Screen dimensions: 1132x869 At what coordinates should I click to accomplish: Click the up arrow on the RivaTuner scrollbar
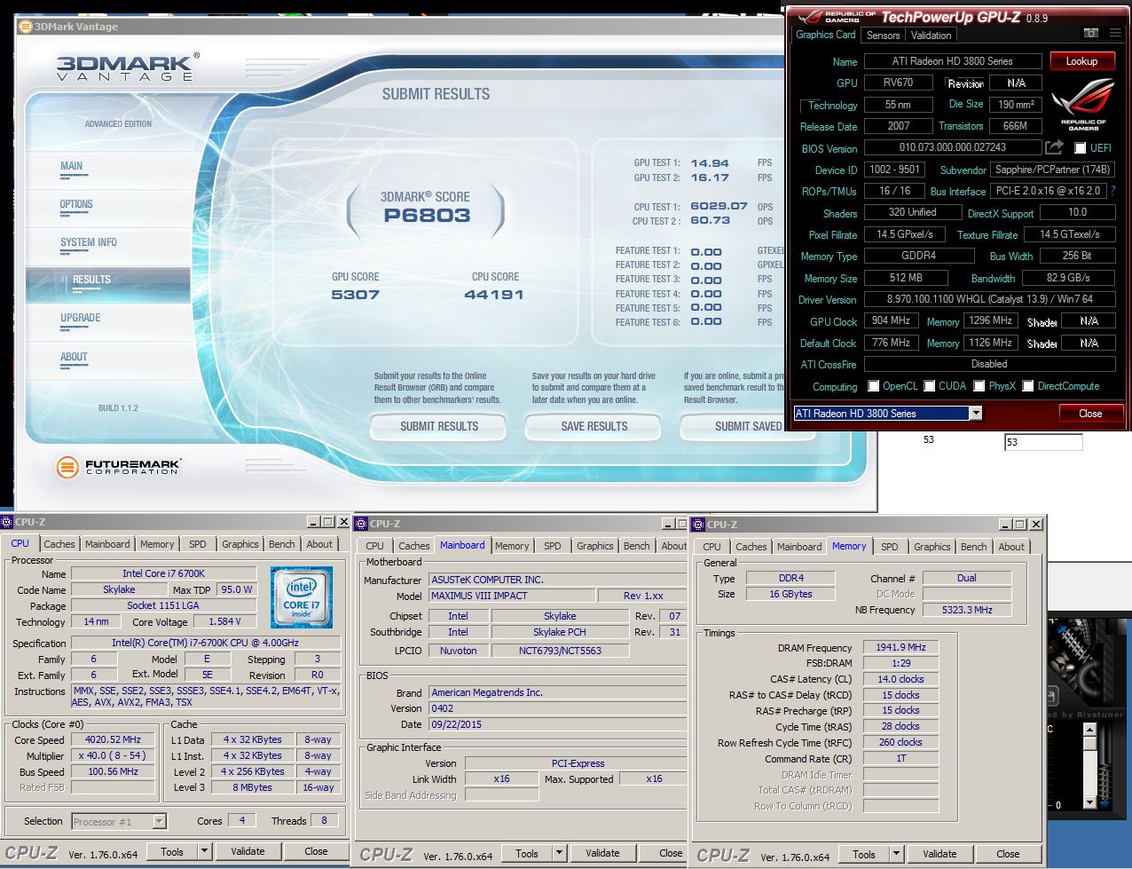[1090, 731]
